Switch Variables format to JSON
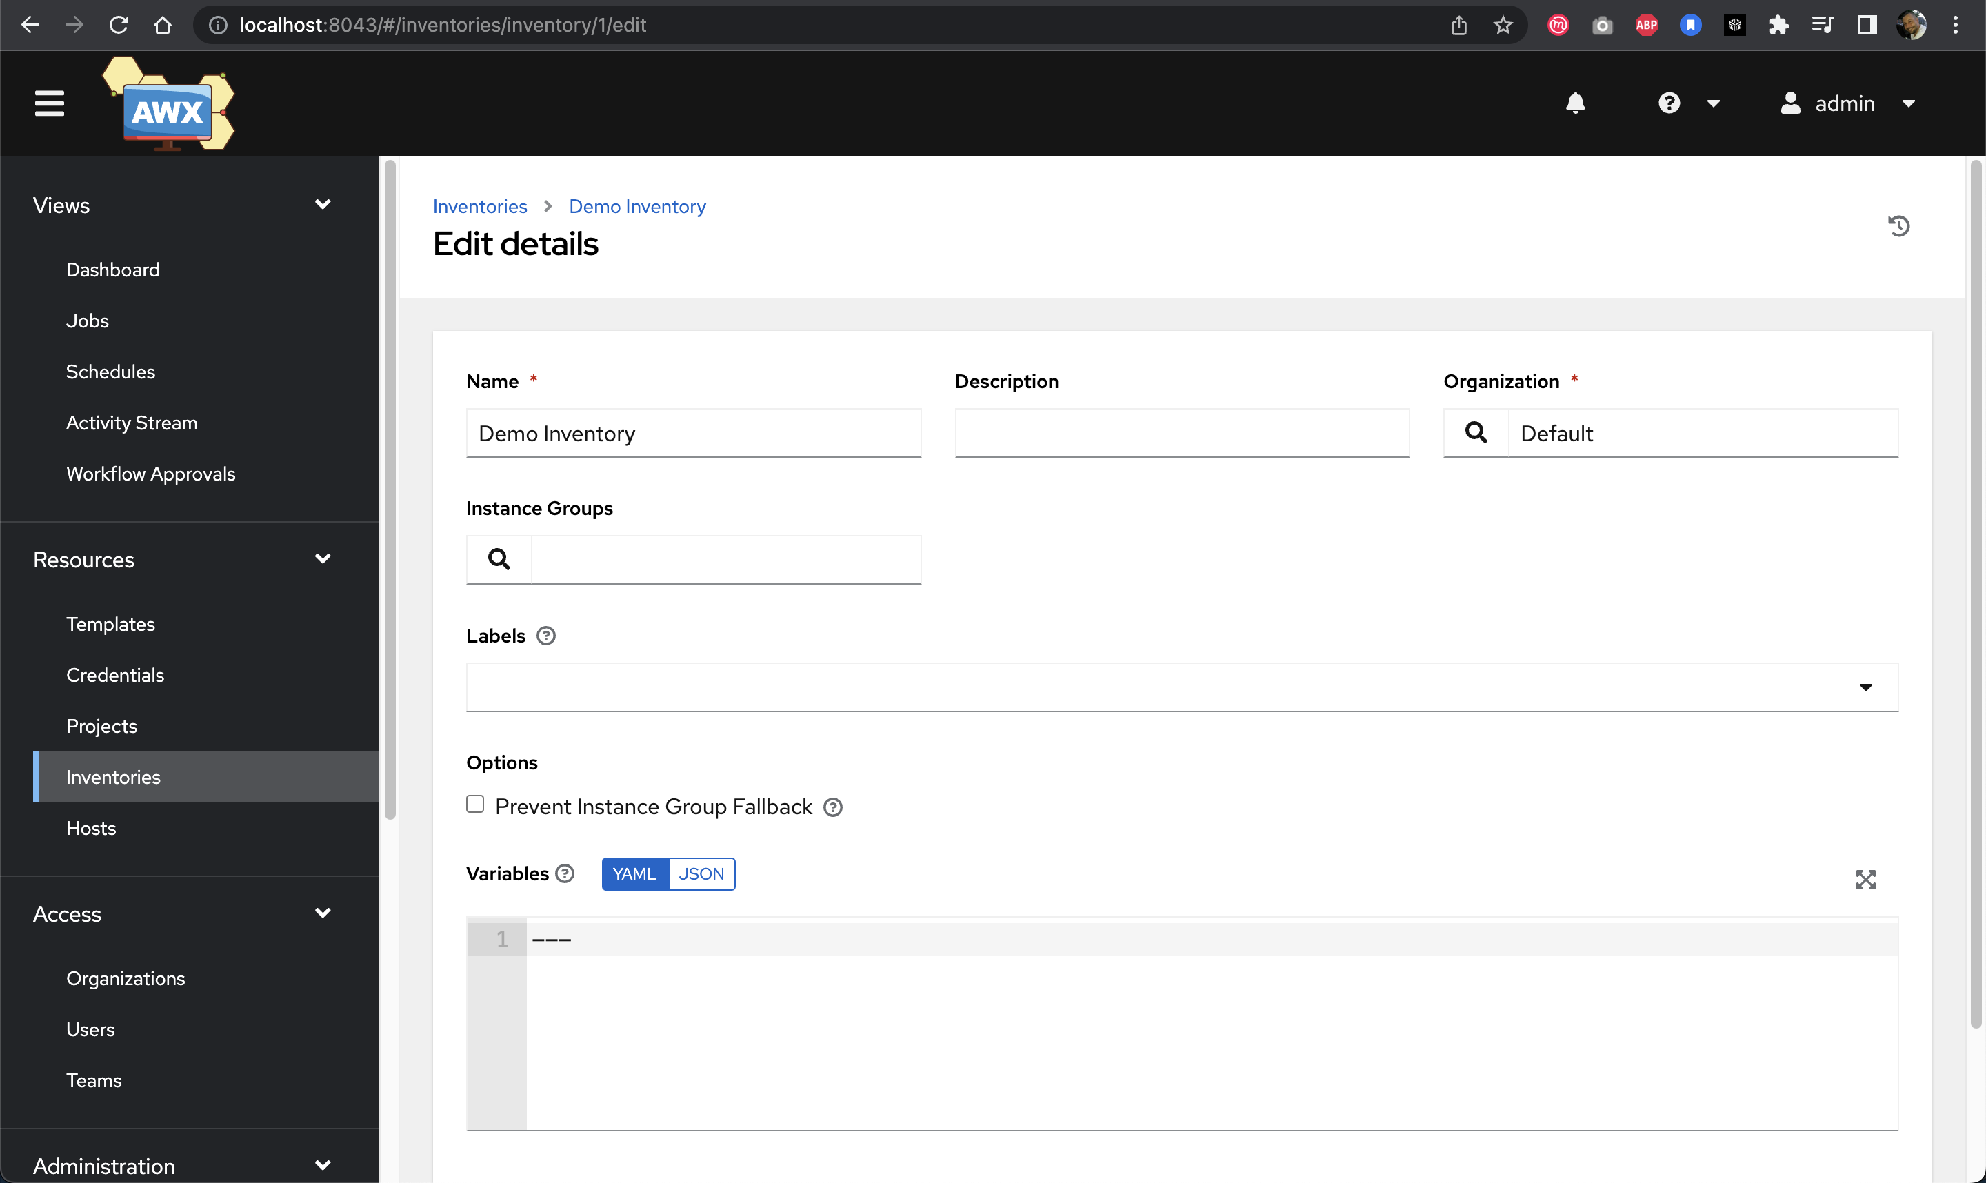 (699, 873)
